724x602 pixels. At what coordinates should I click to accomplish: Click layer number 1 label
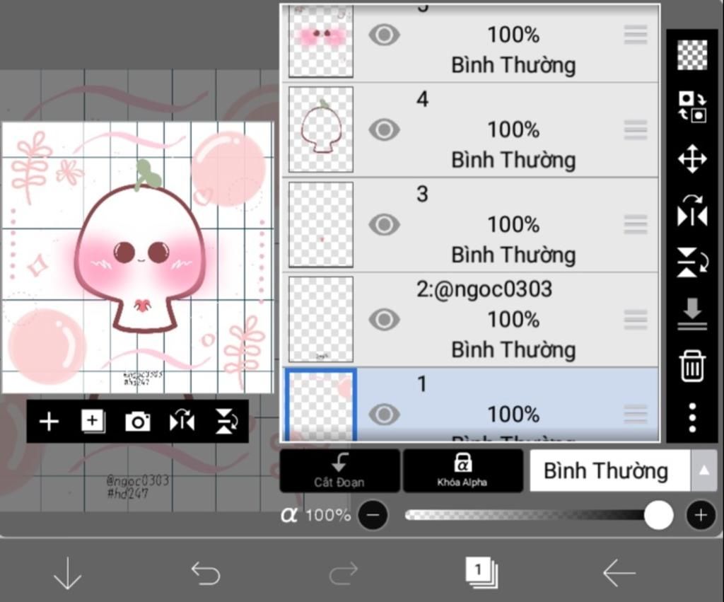pos(421,384)
